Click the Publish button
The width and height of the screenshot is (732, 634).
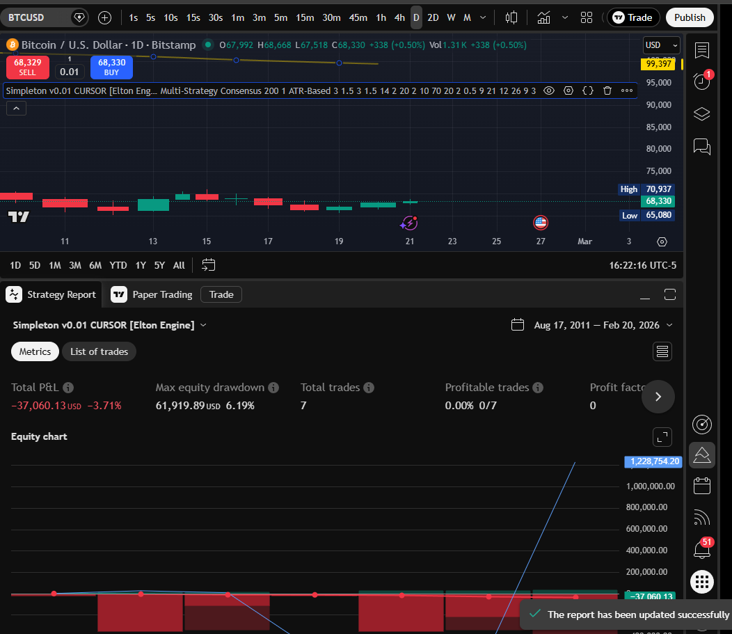[690, 17]
